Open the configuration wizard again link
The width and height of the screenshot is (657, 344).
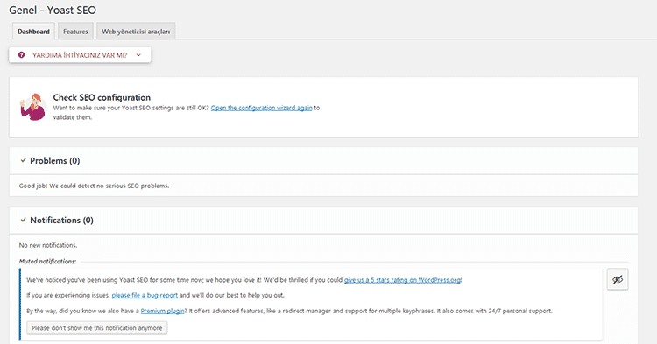coord(261,108)
